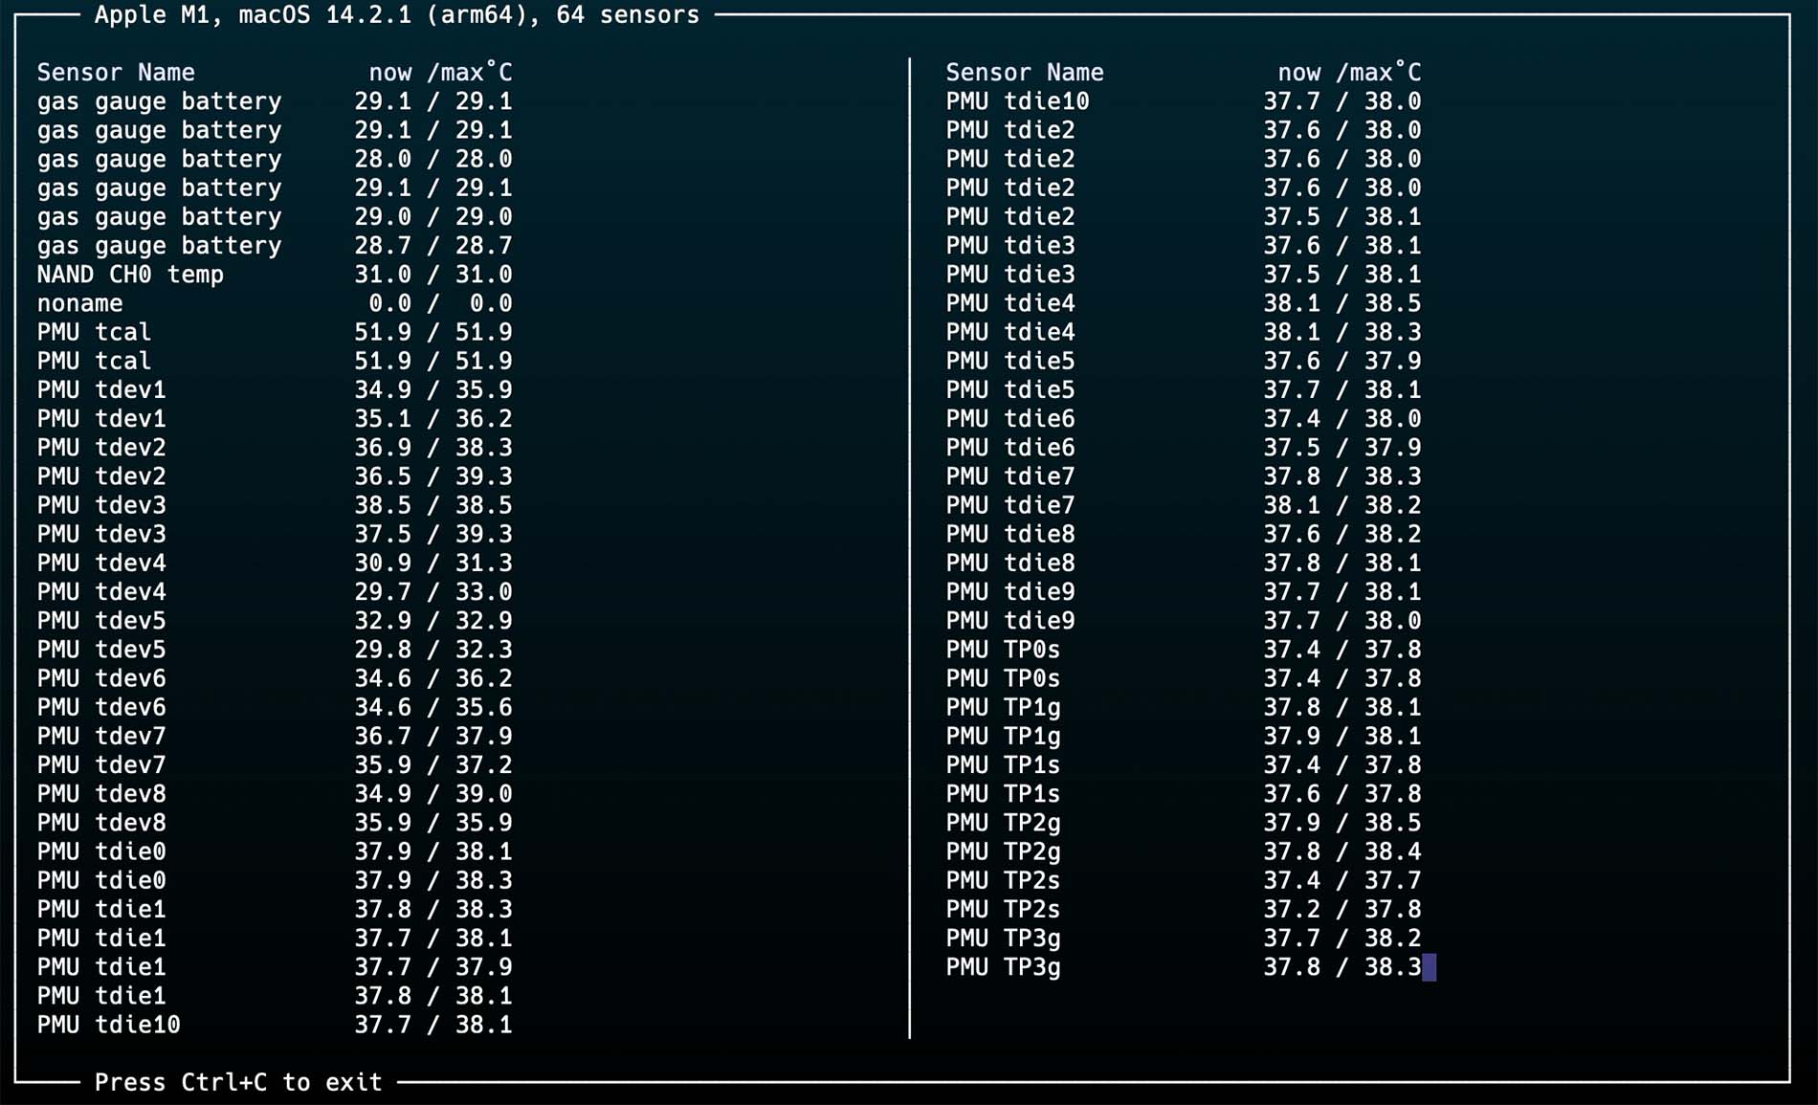Click the PMU tdie7 reading 38.1 / 38.2
The height and width of the screenshot is (1105, 1818).
tap(1341, 505)
